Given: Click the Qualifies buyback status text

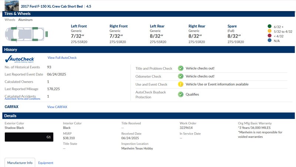Looking at the screenshot, I should 192,95.
